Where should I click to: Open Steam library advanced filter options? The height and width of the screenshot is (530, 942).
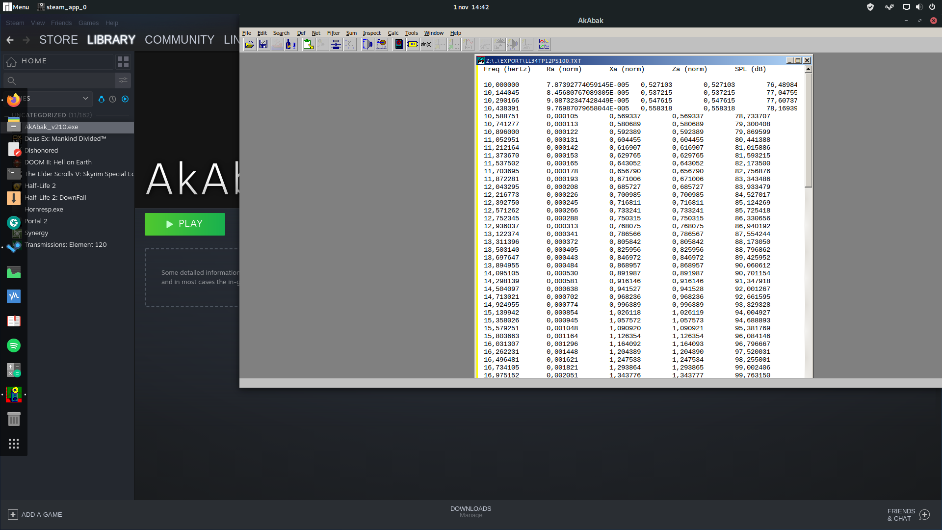(123, 80)
